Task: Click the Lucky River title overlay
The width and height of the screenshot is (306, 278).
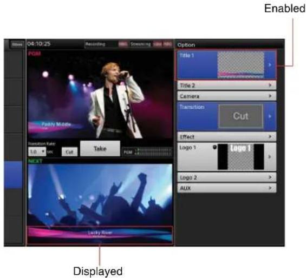Action: (x=100, y=235)
